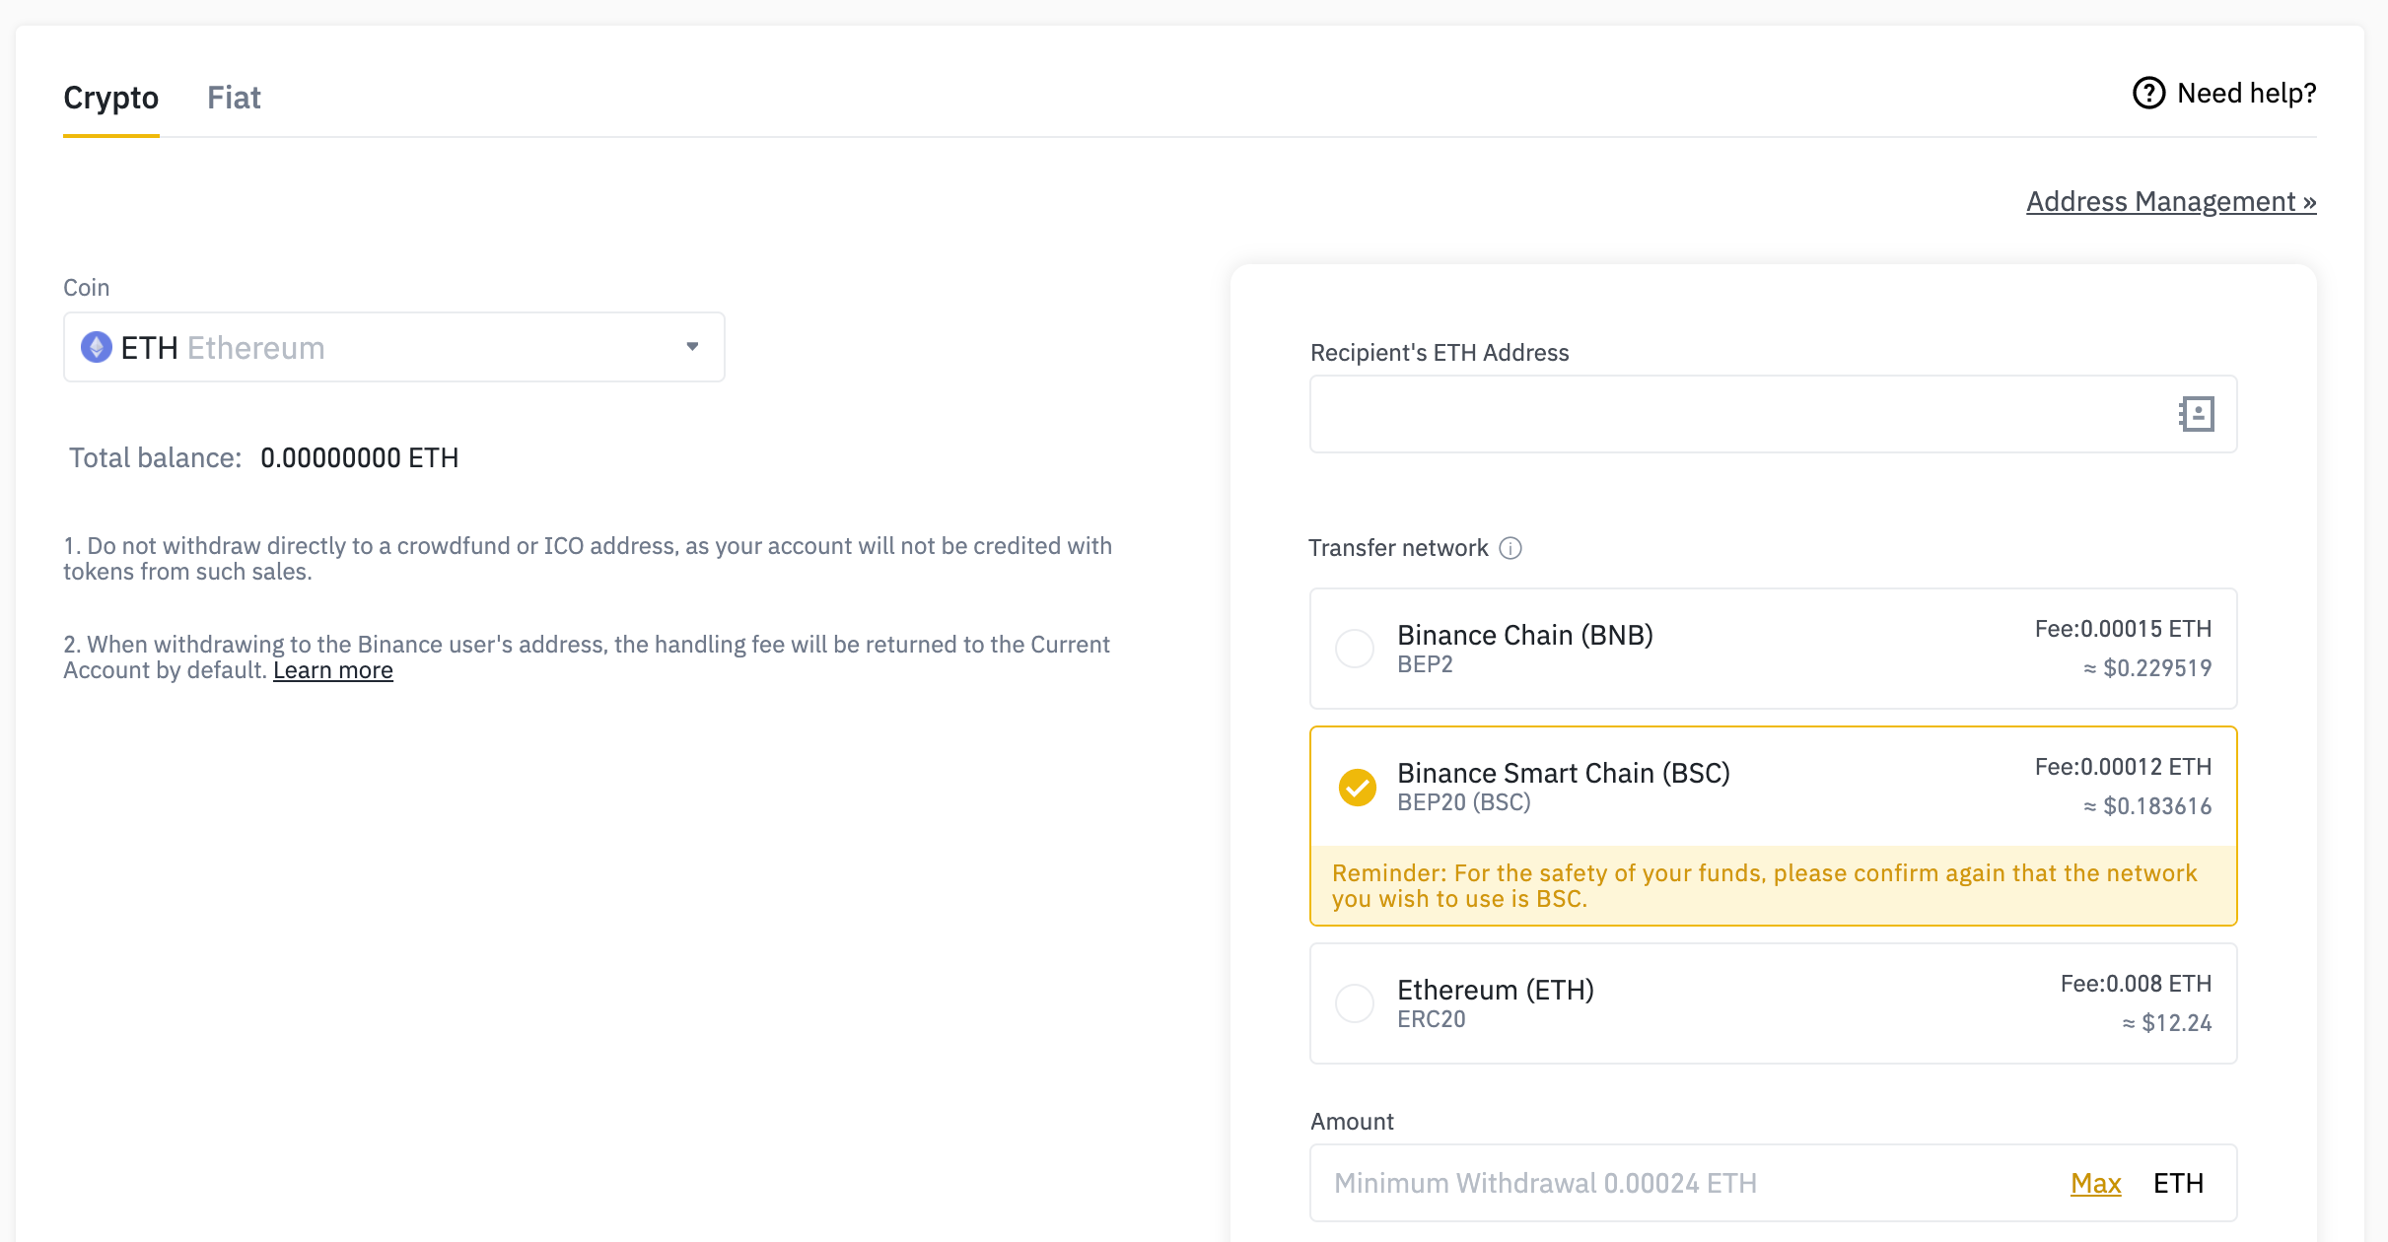Click the yellow checkmark icon on BSC
2388x1242 pixels.
point(1358,787)
